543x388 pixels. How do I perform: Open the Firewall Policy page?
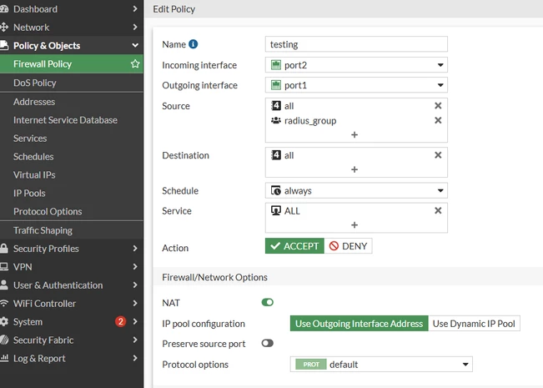click(72, 63)
